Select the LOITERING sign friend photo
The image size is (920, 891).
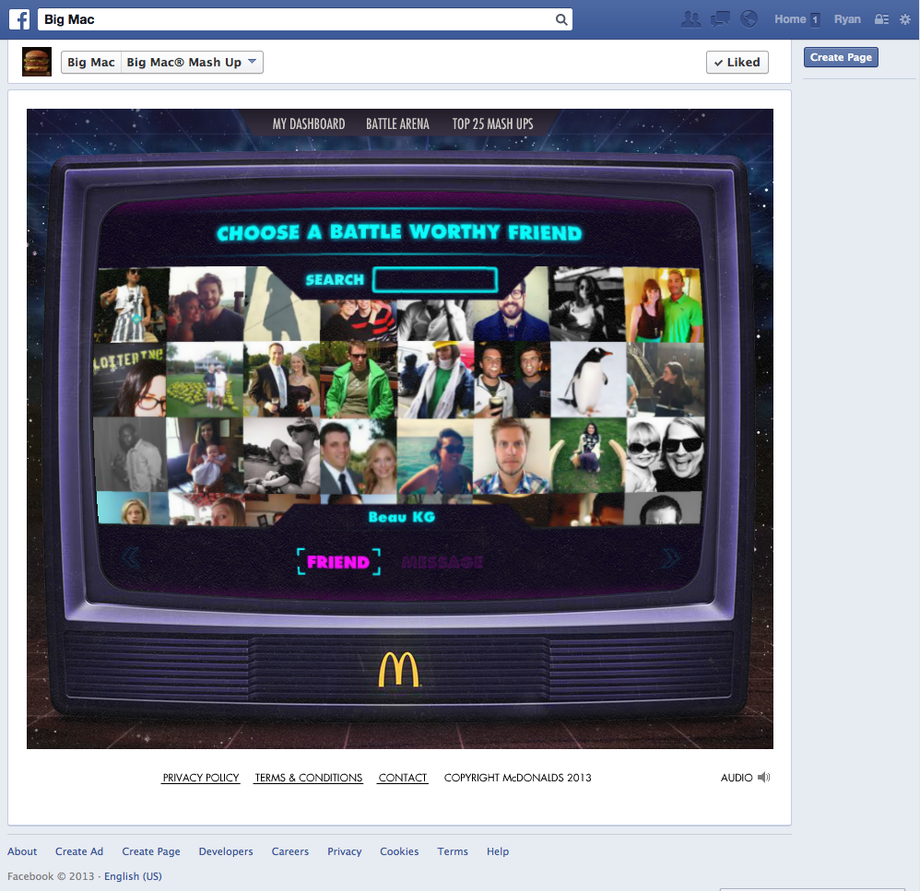(x=130, y=381)
